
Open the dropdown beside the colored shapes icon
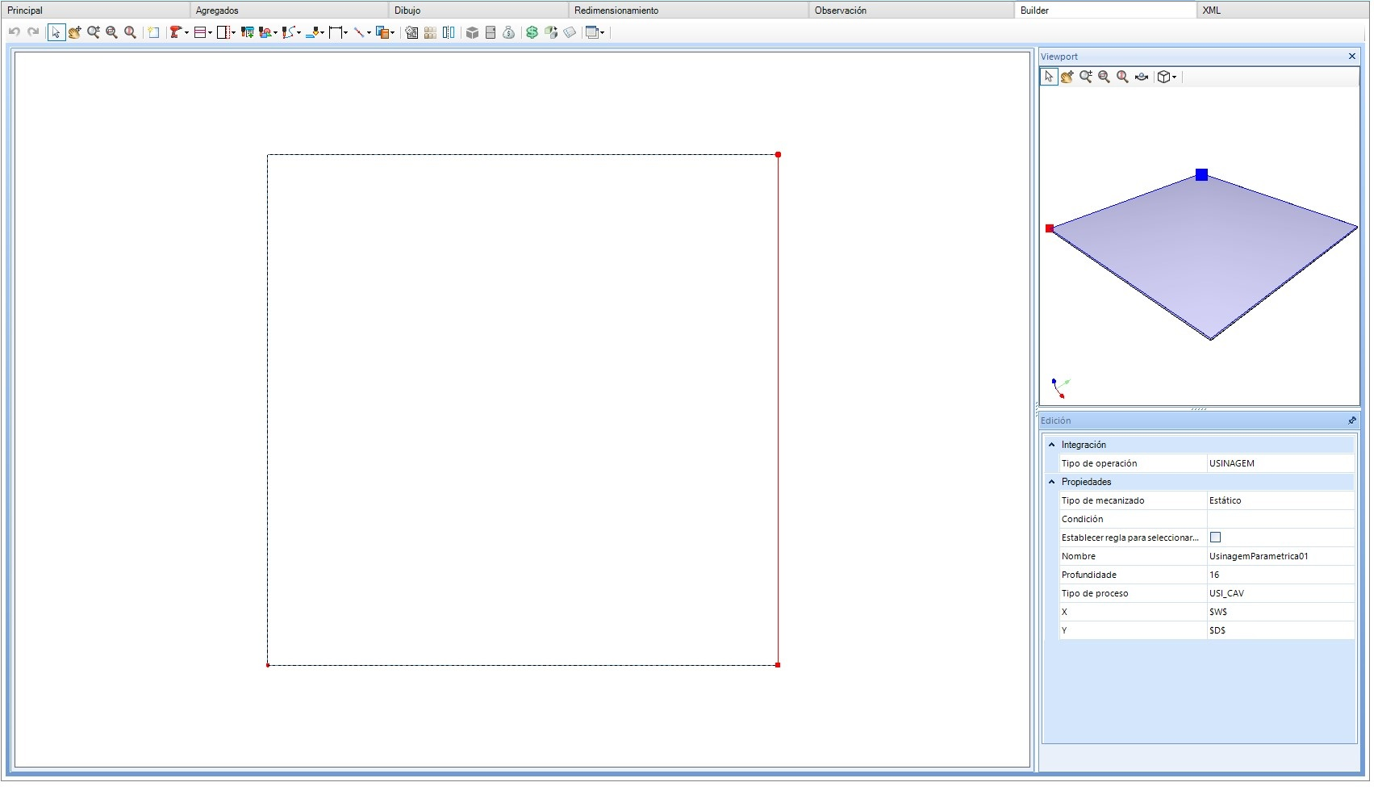pos(276,33)
